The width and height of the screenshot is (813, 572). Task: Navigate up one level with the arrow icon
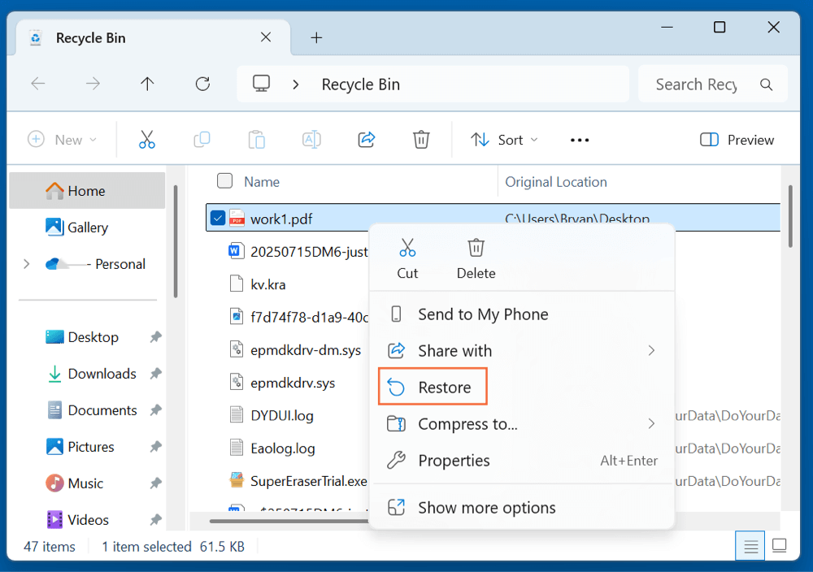coord(147,84)
